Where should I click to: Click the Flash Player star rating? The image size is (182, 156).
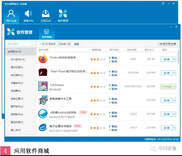click(x=98, y=73)
